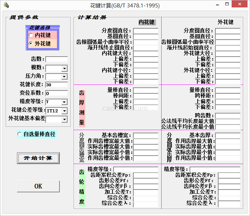Open the 精度等级 dropdown showing 7

(64, 102)
